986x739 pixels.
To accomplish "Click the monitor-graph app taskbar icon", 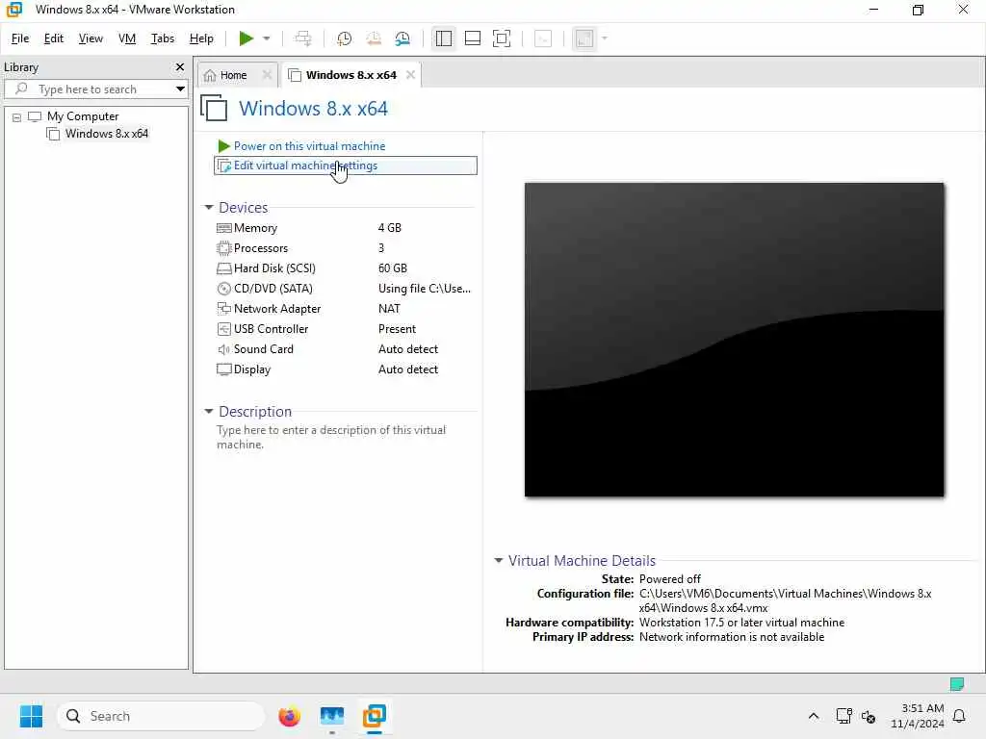I will click(x=332, y=716).
